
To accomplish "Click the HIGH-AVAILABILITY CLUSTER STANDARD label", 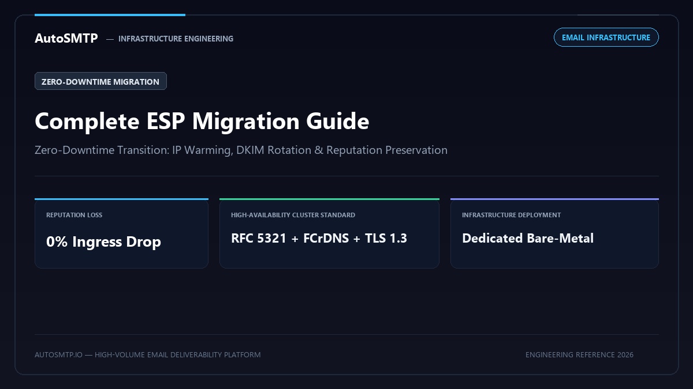I will [293, 215].
